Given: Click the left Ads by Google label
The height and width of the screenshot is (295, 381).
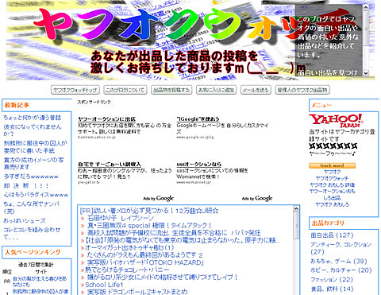Looking at the screenshot, I should coord(158,198).
